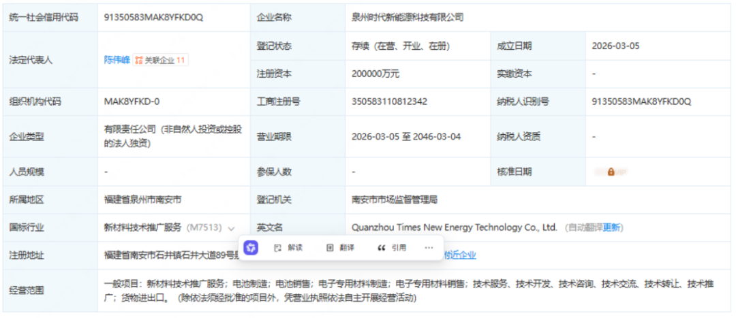The image size is (736, 318).
Task: Select organization code MAK8YFKD-0
Action: (x=132, y=101)
